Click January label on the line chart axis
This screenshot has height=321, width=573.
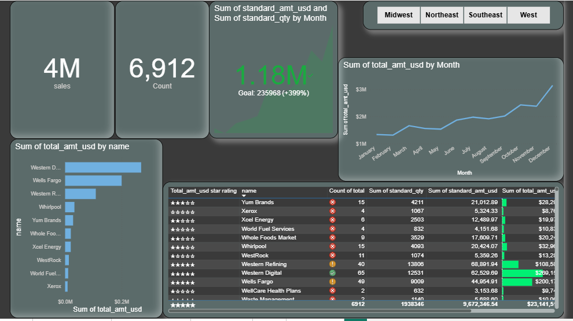coord(367,153)
